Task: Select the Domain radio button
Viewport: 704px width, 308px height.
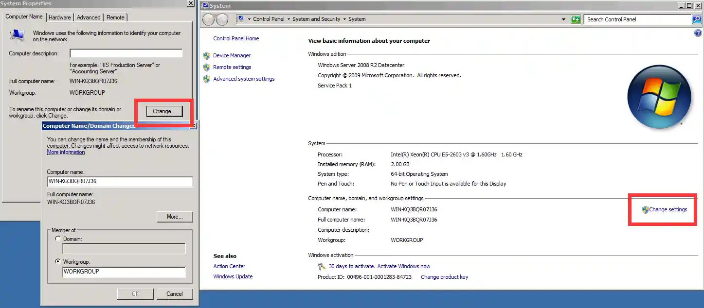Action: tap(58, 239)
